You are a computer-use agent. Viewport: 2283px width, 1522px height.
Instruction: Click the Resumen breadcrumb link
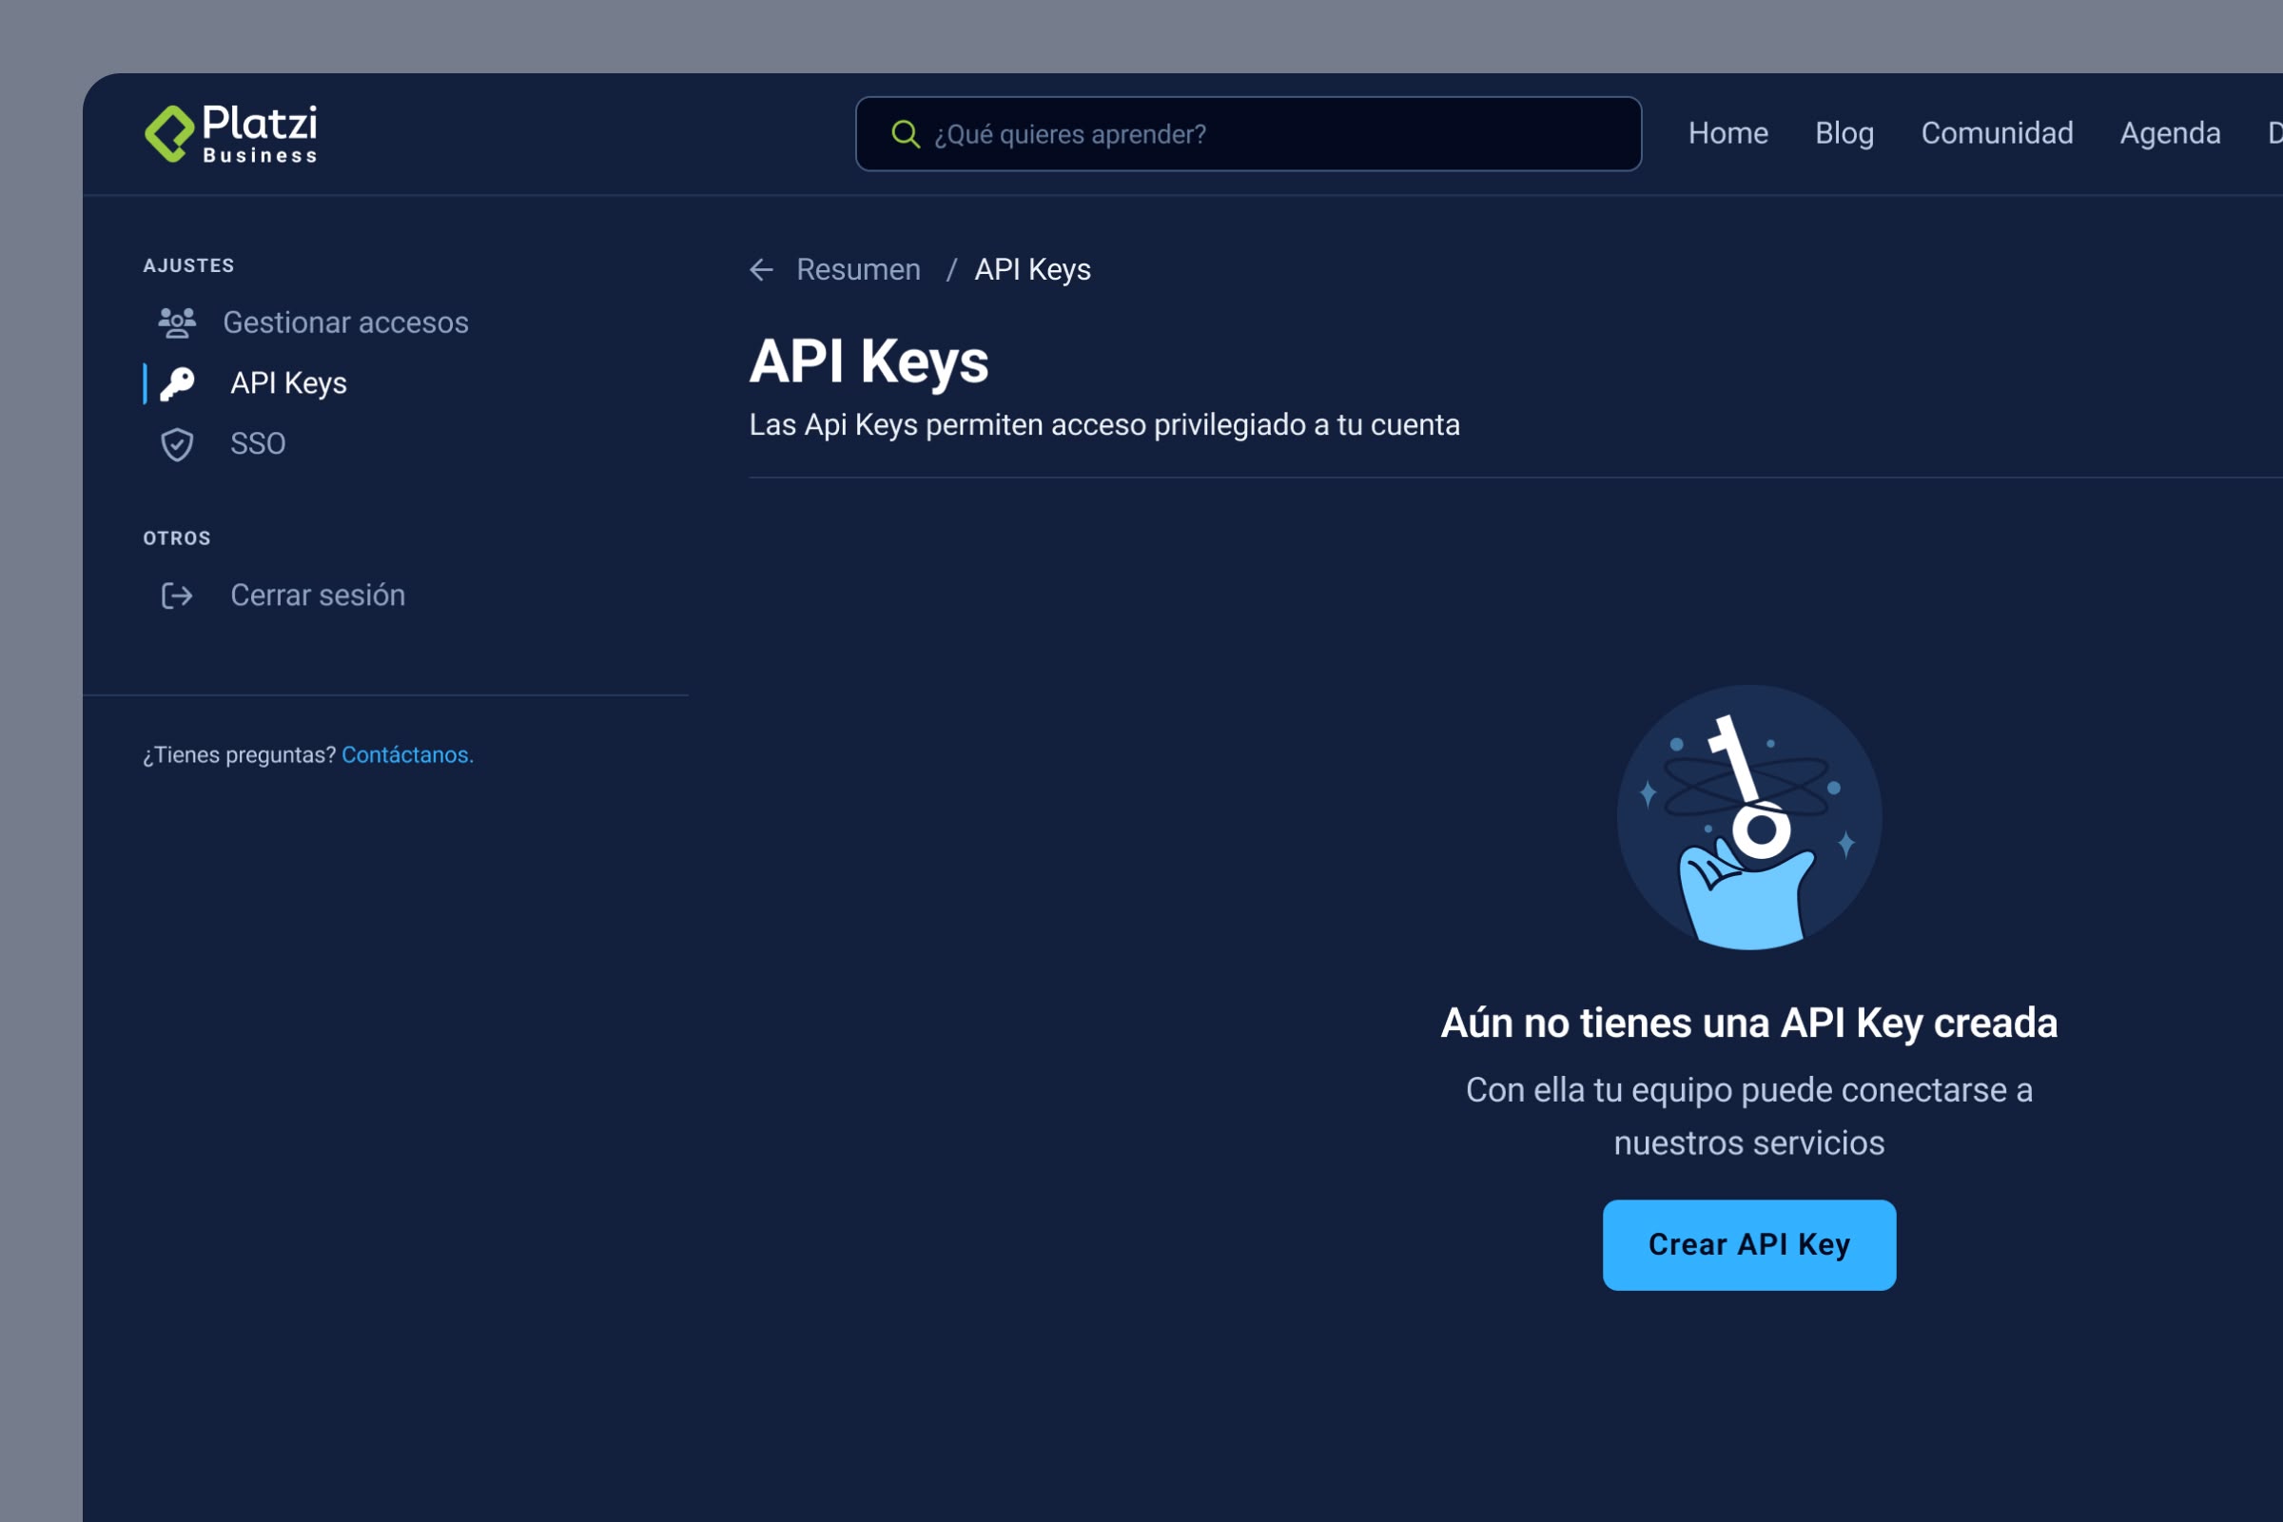pyautogui.click(x=858, y=270)
